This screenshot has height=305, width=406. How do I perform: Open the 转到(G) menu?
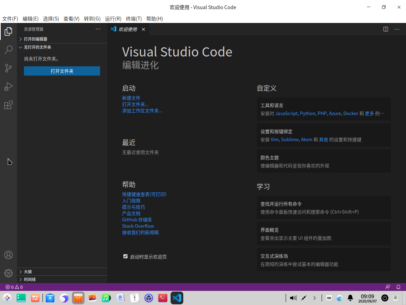click(x=92, y=19)
